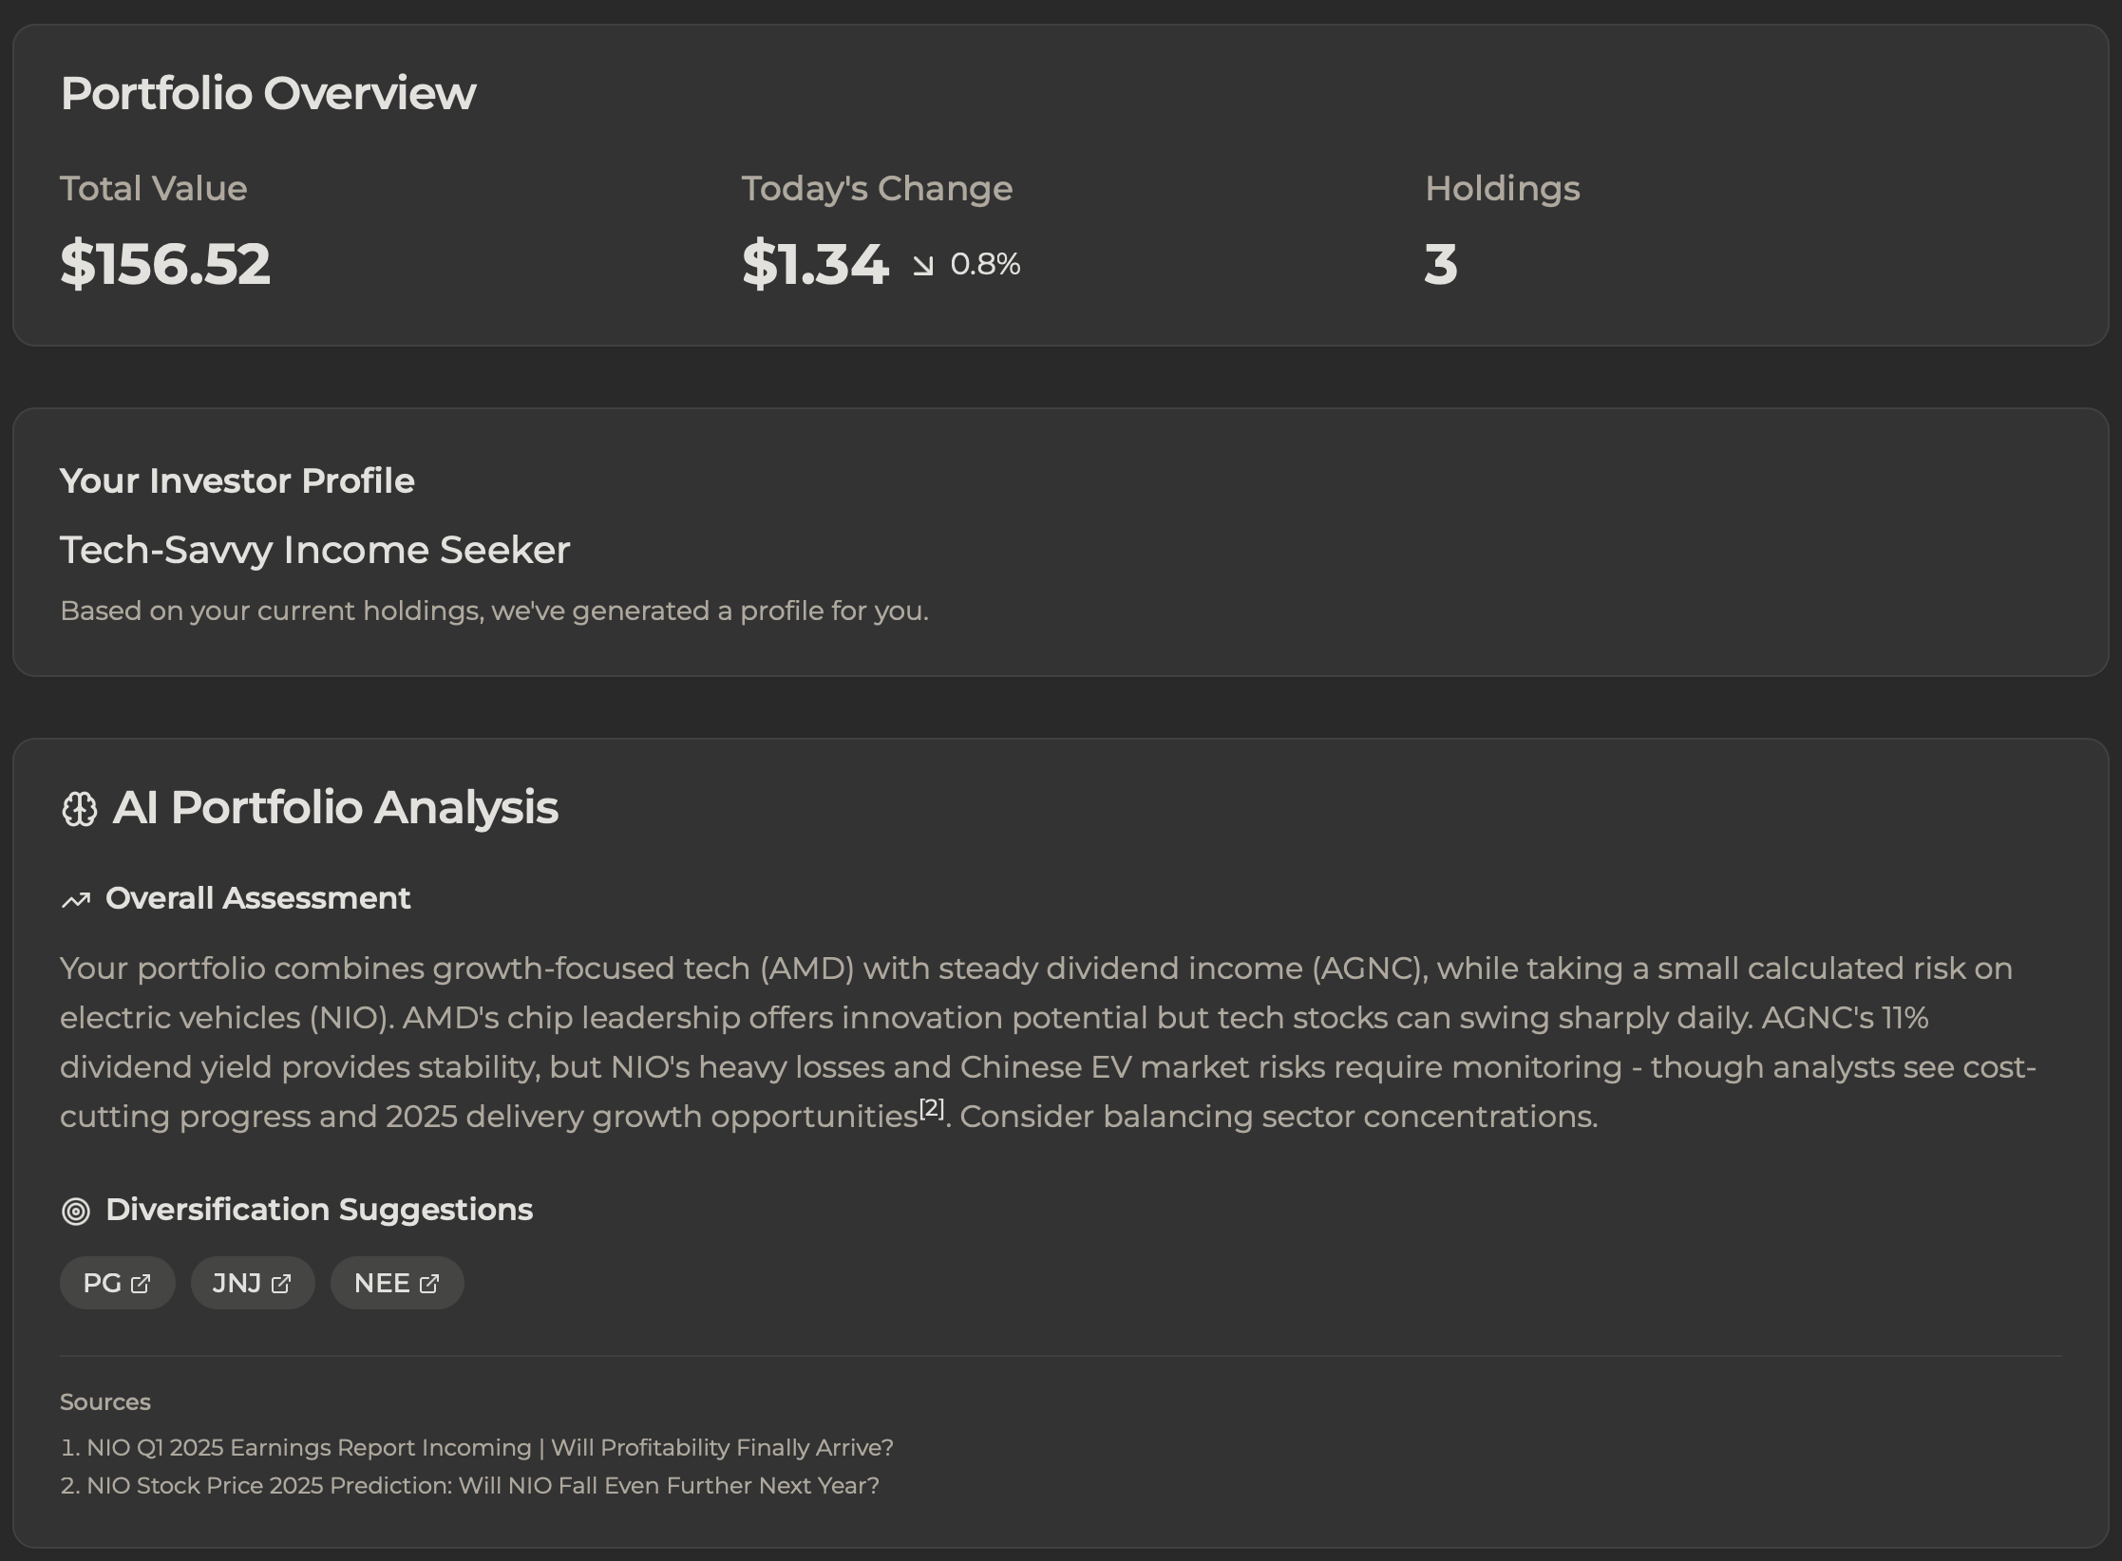This screenshot has width=2122, height=1561.
Task: Click the Portfolio Overview heading
Action: (x=268, y=93)
